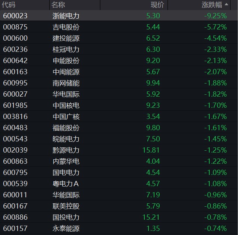Select stock code 600236

[x=15, y=49]
